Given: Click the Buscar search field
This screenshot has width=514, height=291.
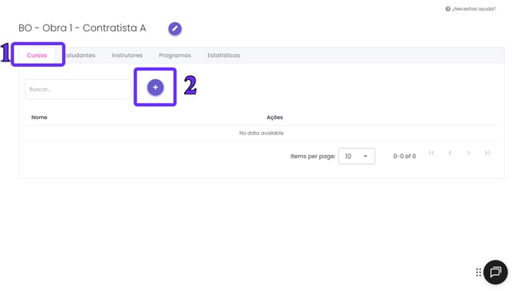Looking at the screenshot, I should tap(77, 89).
